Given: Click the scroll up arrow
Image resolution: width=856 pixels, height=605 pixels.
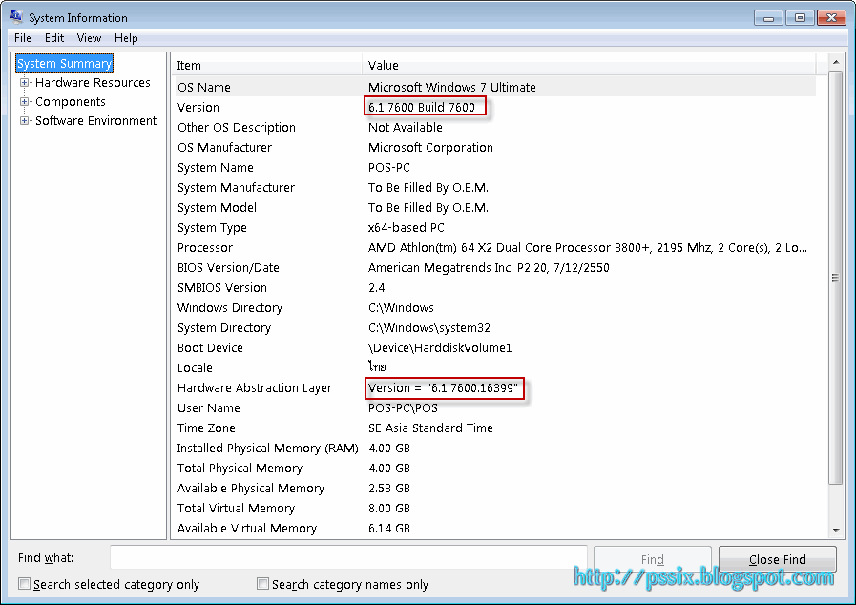Looking at the screenshot, I should coord(836,63).
